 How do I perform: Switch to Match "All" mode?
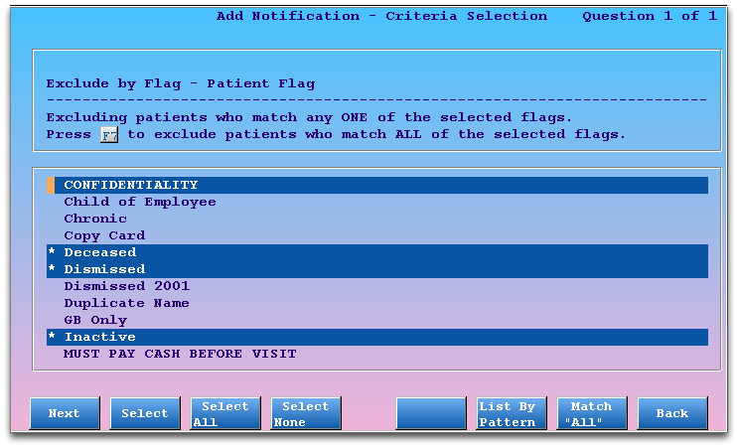click(592, 413)
